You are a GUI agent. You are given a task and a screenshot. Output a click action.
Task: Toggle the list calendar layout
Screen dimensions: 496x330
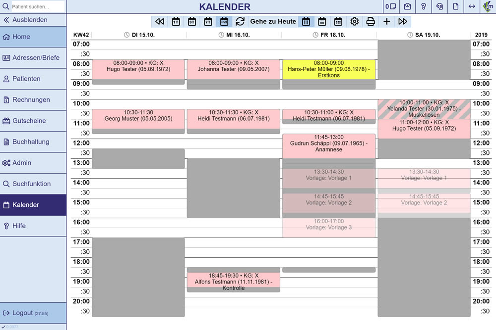pos(322,21)
